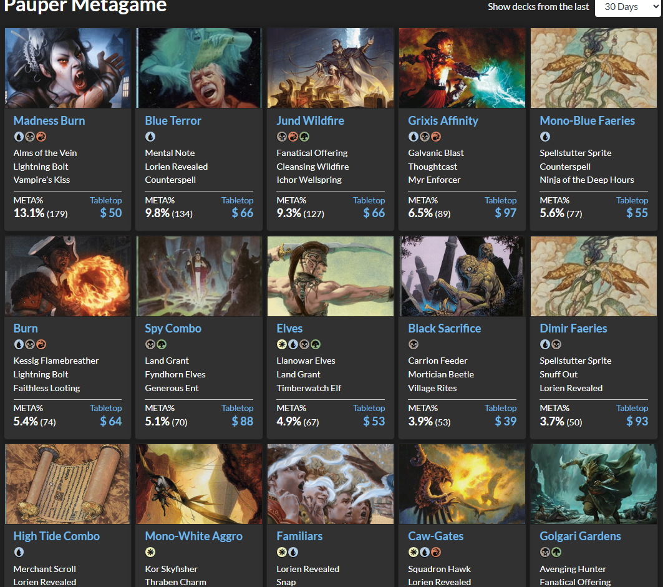Click the Kessig Flamebreather card name
This screenshot has height=587, width=663.
[56, 361]
